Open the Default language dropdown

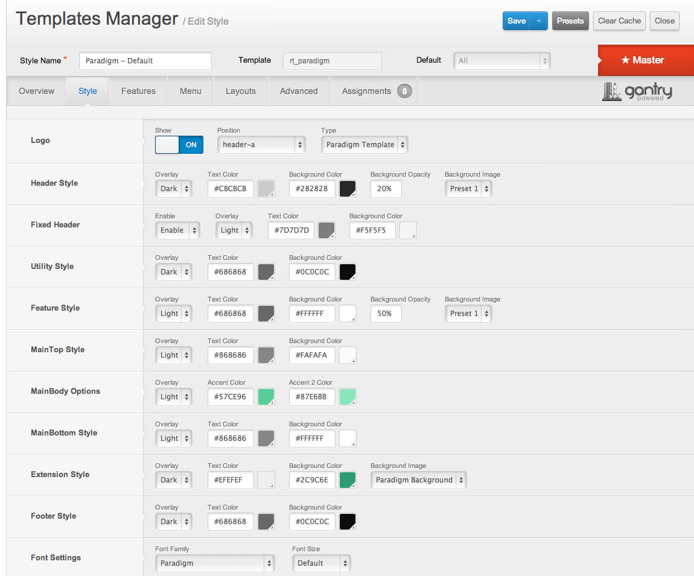click(x=502, y=60)
